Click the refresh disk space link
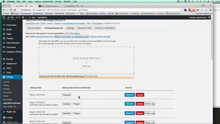 click(x=76, y=33)
